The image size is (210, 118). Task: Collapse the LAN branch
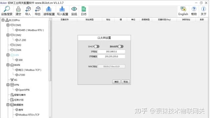tap(8, 55)
